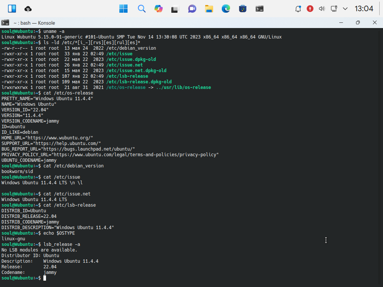Click the 13:04 clock
Image resolution: width=383 pixels, height=287 pixels.
click(x=364, y=9)
